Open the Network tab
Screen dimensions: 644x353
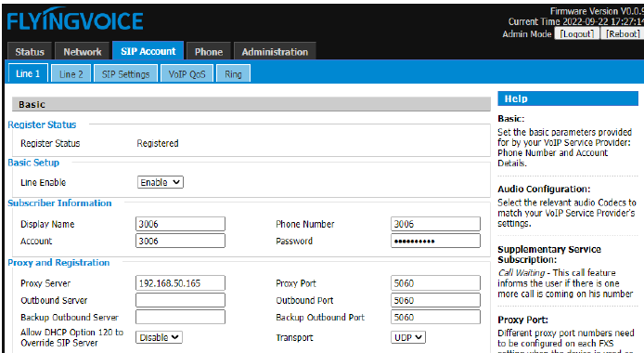[x=83, y=52]
